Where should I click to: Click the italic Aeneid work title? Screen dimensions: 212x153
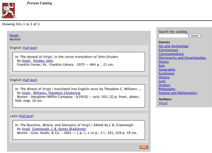(x=15, y=39)
